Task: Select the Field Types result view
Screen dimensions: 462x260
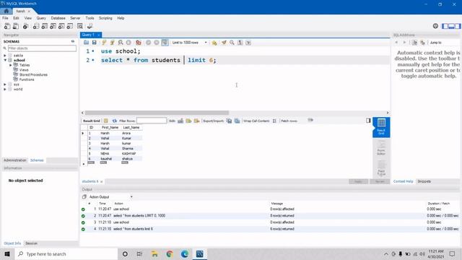Action: pos(381,168)
